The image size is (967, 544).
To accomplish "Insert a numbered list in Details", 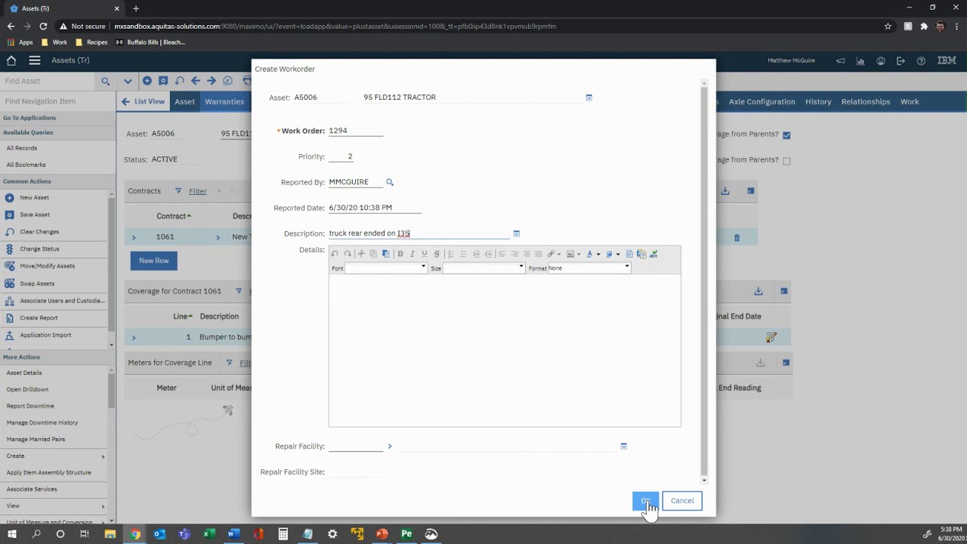I will [x=451, y=254].
